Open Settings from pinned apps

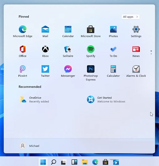point(136,32)
